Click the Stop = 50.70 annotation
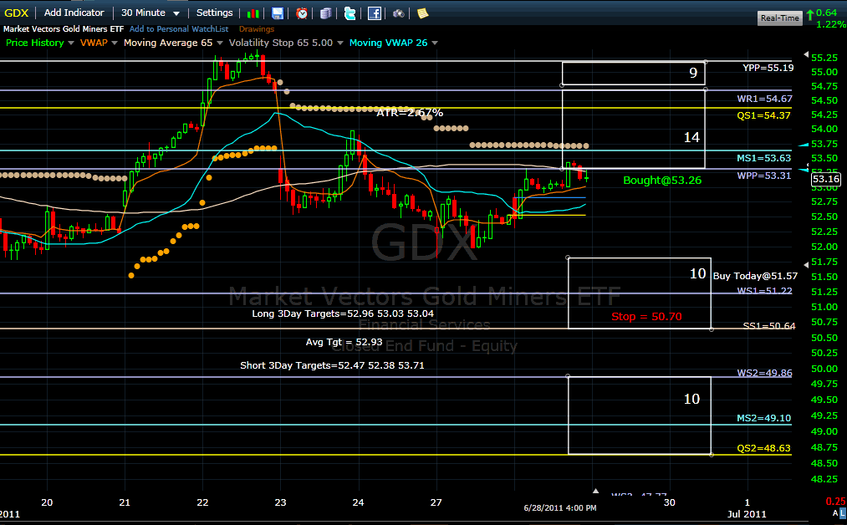Viewport: 847px width, 525px height. click(646, 317)
